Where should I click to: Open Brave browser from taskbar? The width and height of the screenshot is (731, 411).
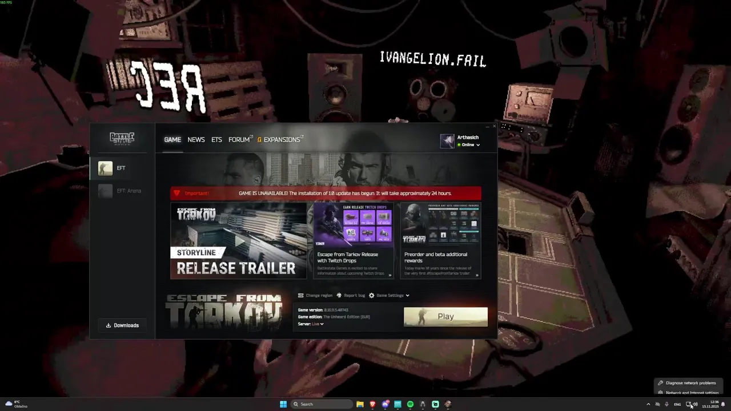pos(372,404)
